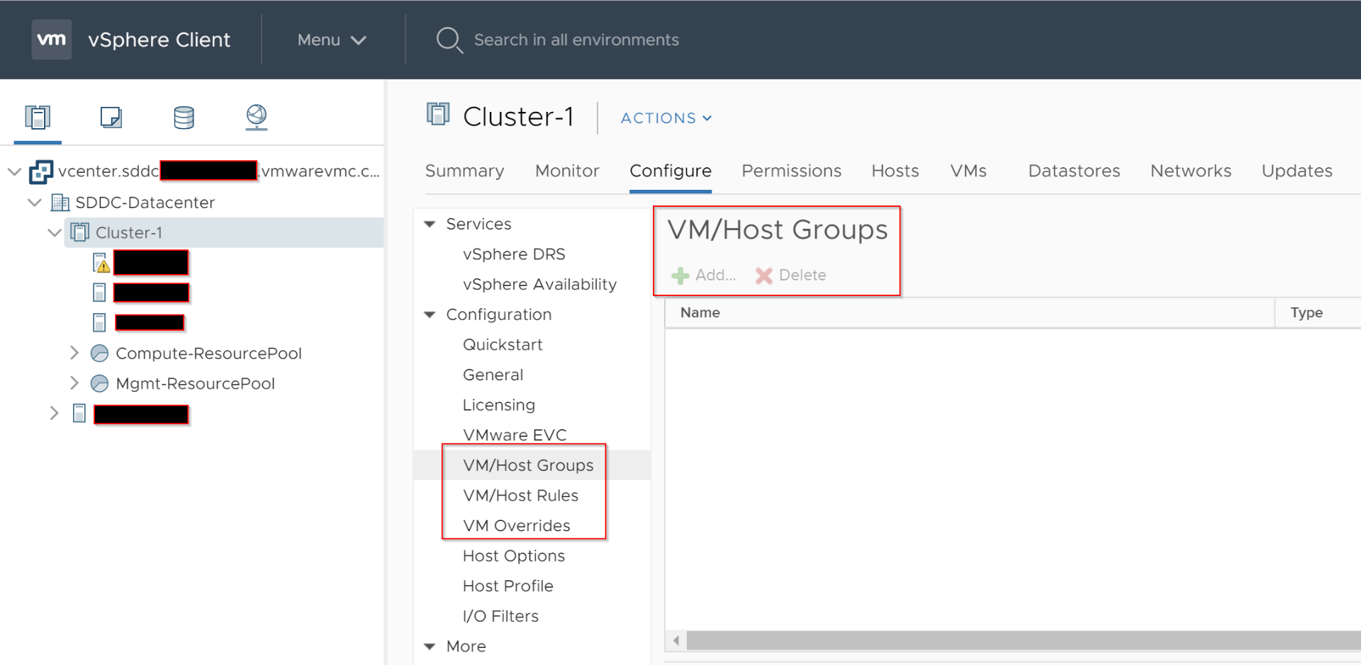
Task: Click the VMware vm logo
Action: 52,40
